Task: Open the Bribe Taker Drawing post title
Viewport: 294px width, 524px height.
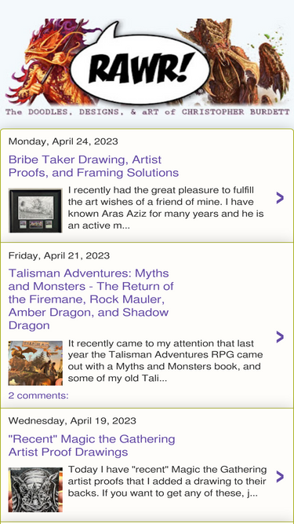Action: point(93,166)
